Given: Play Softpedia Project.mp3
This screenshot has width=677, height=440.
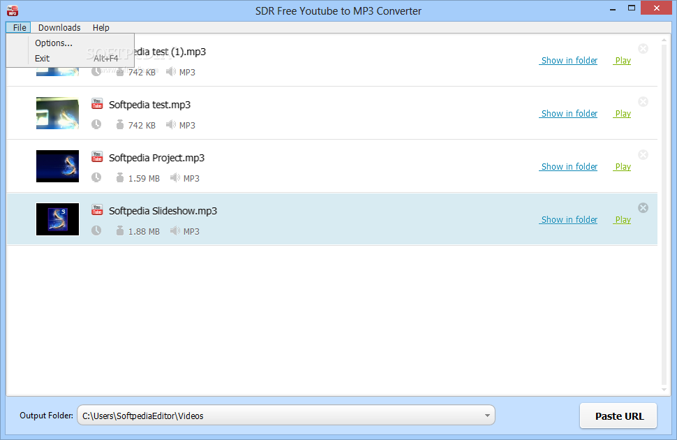Looking at the screenshot, I should pos(623,167).
